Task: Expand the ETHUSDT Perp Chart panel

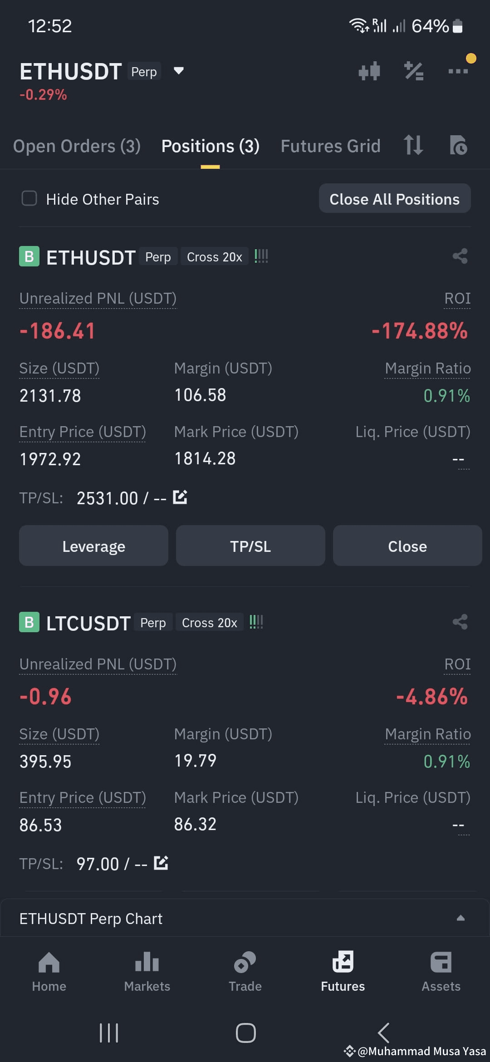Action: pos(245,918)
